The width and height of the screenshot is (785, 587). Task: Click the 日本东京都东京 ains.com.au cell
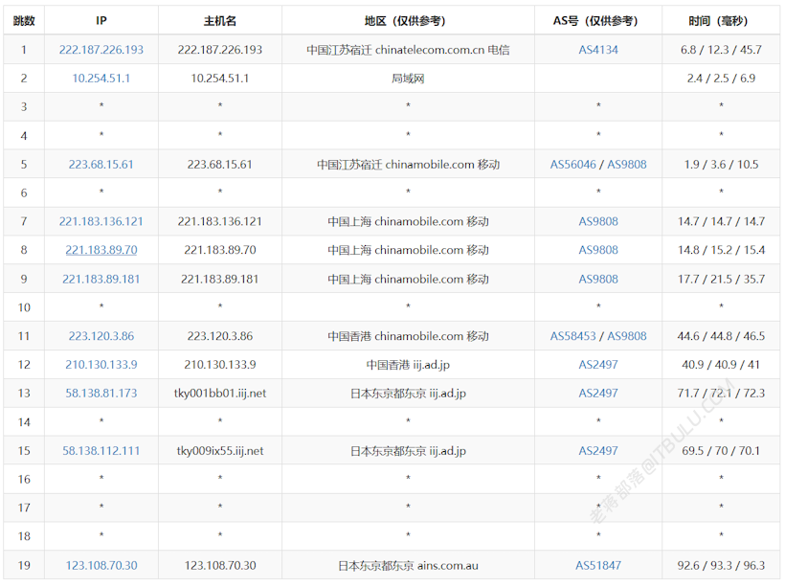[x=408, y=566]
